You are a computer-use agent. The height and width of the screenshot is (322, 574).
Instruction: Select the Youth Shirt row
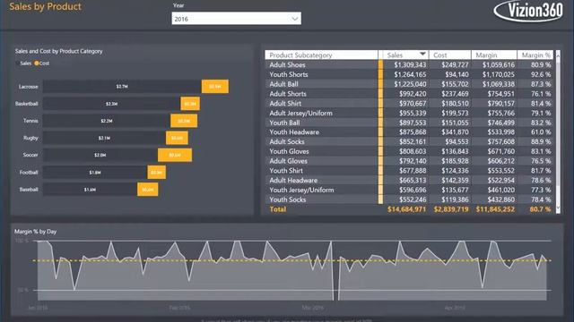click(410, 171)
